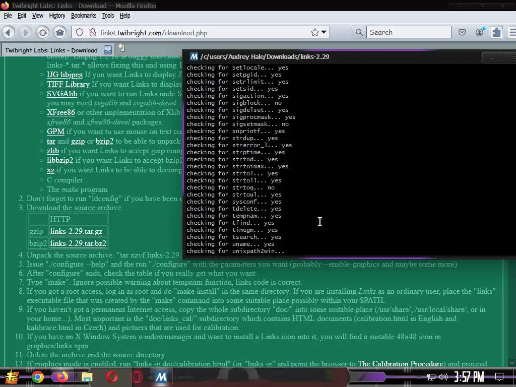The image size is (516, 387).
Task: Open the notification center icon
Action: click(499, 377)
